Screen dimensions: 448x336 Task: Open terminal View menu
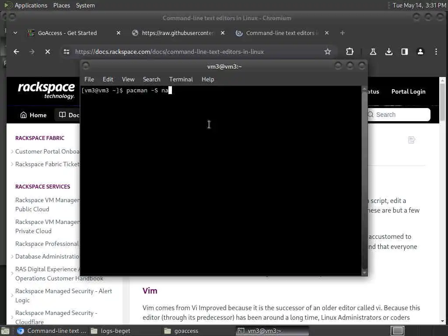pyautogui.click(x=128, y=80)
